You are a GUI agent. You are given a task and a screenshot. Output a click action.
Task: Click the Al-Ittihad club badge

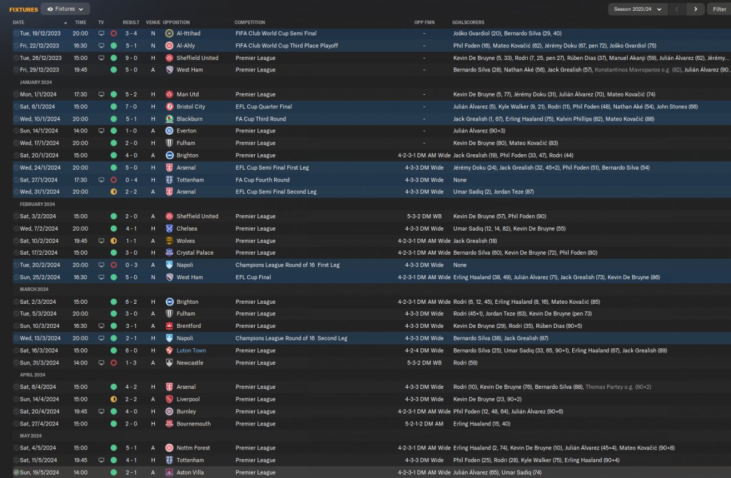[x=170, y=34]
